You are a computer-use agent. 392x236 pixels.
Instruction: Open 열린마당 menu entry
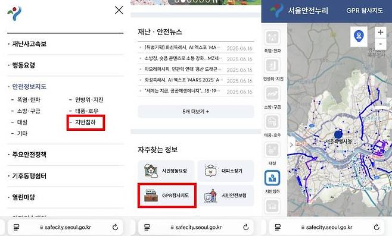coord(23,197)
